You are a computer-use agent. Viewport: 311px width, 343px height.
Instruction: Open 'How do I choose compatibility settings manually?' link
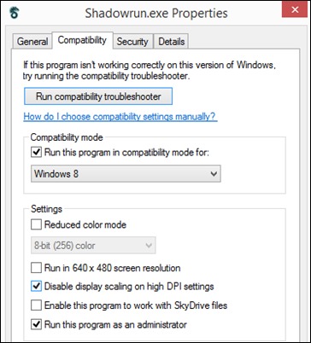pyautogui.click(x=120, y=117)
